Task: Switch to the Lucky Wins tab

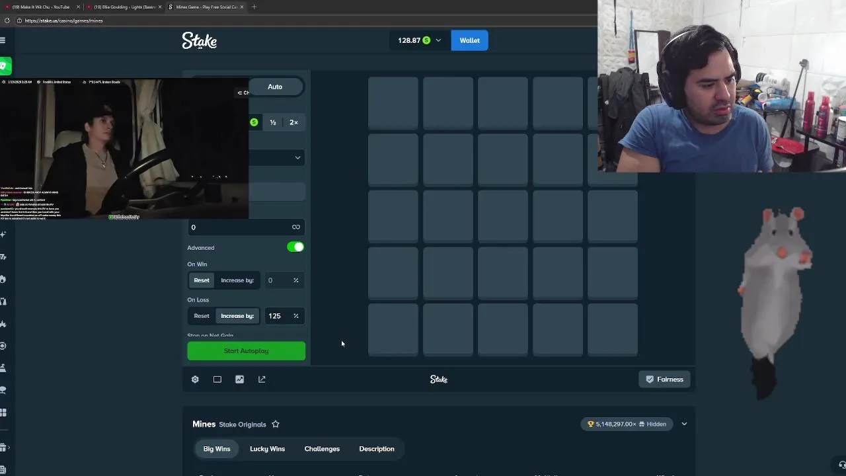Action: click(267, 449)
